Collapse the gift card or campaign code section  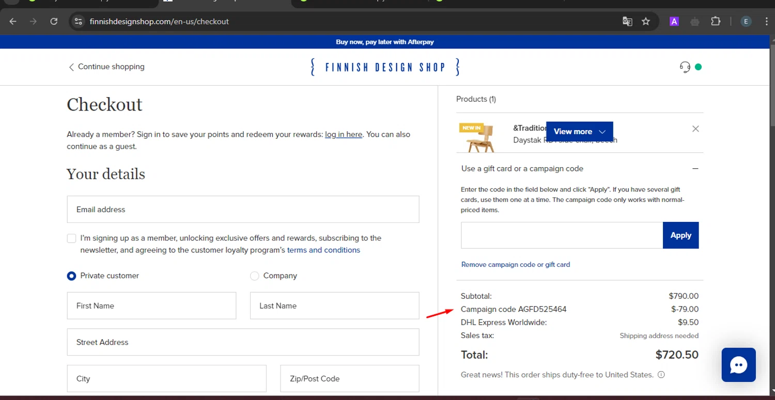point(695,169)
